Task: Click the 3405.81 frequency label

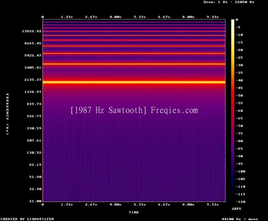Action: point(33,67)
